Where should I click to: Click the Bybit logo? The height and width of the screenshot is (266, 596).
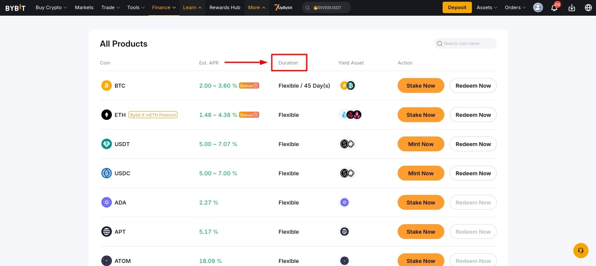15,7
